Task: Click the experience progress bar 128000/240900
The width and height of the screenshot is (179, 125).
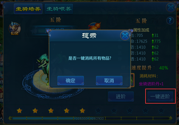Action: tap(90, 118)
